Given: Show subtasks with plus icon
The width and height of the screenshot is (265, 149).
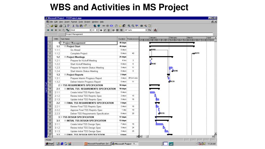Looking at the screenshot, I should [x=56, y=30].
